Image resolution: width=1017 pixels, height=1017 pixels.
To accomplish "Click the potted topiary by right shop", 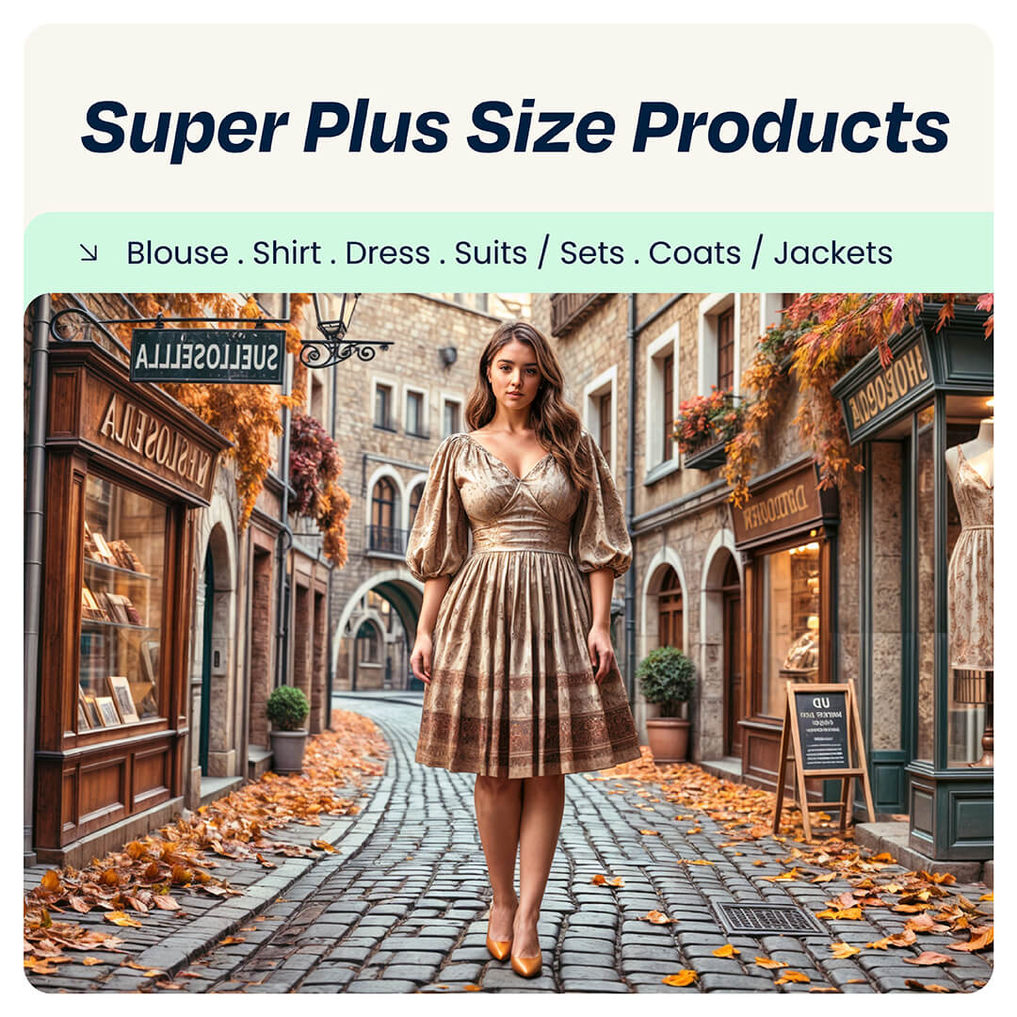I will [x=666, y=703].
